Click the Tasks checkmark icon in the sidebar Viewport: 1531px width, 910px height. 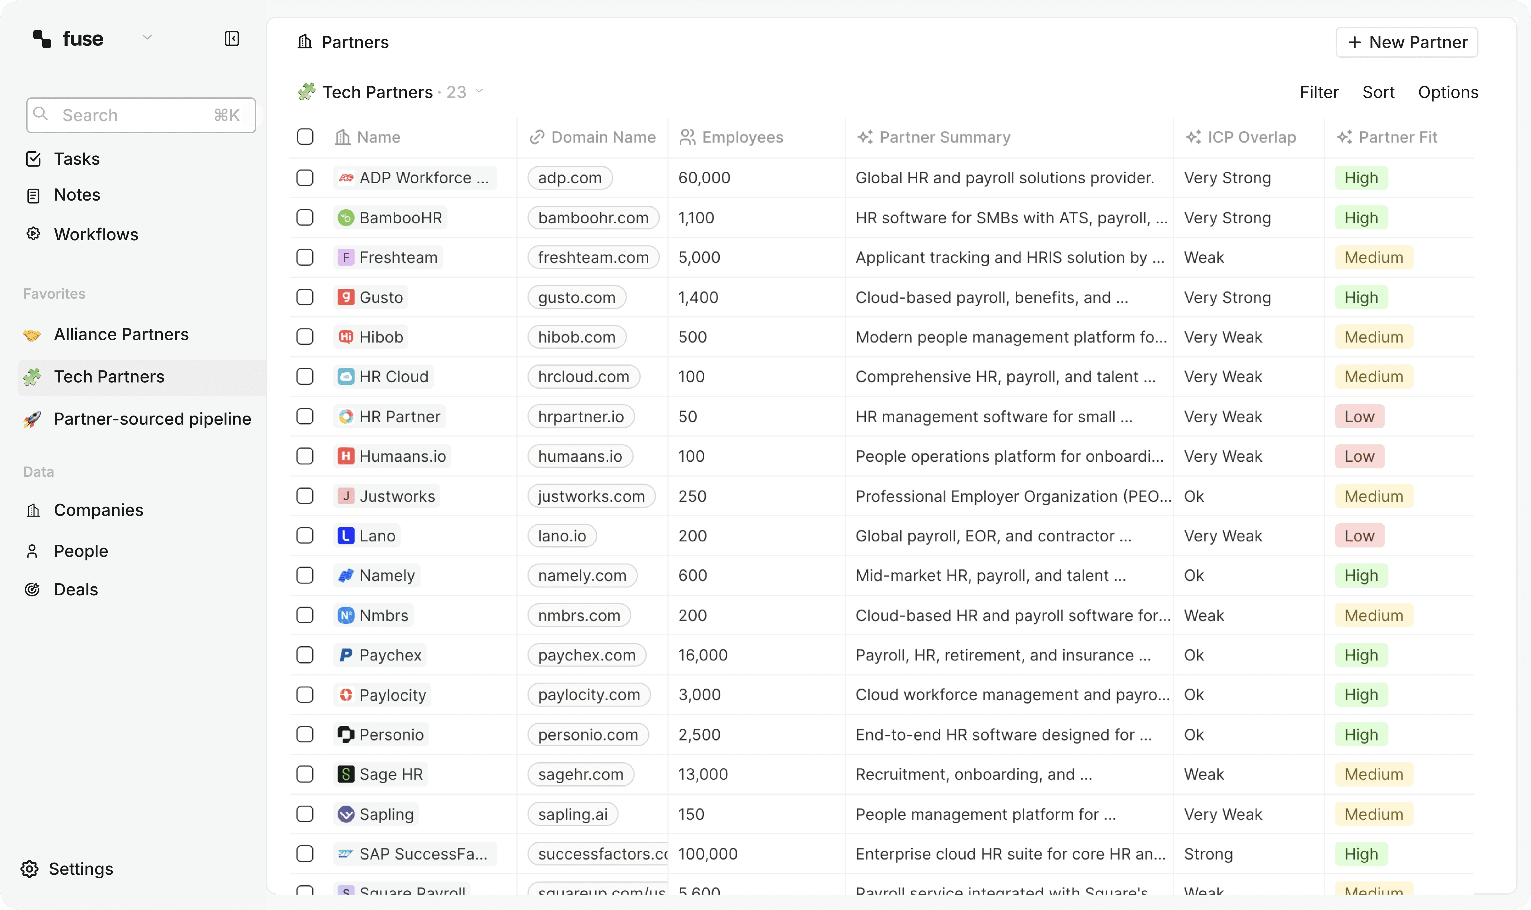coord(33,159)
